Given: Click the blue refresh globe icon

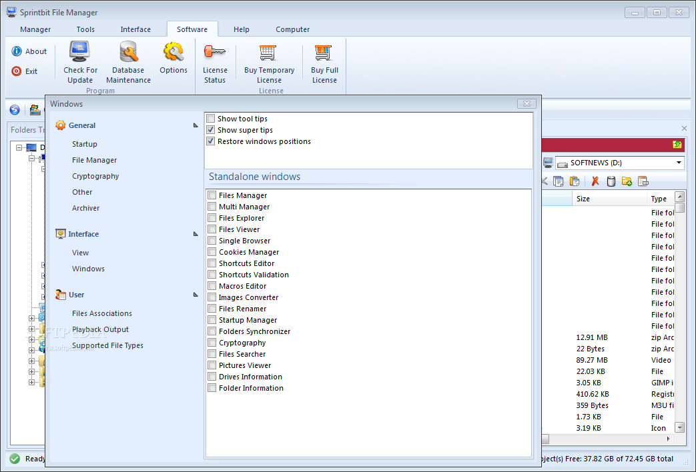Looking at the screenshot, I should pyautogui.click(x=15, y=109).
